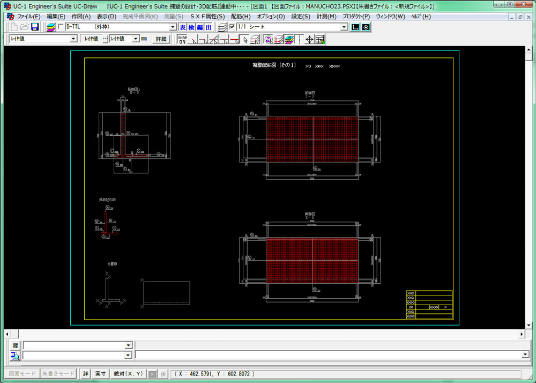Select the arrow pointer selection tool
536x383 pixels.
coord(245,39)
